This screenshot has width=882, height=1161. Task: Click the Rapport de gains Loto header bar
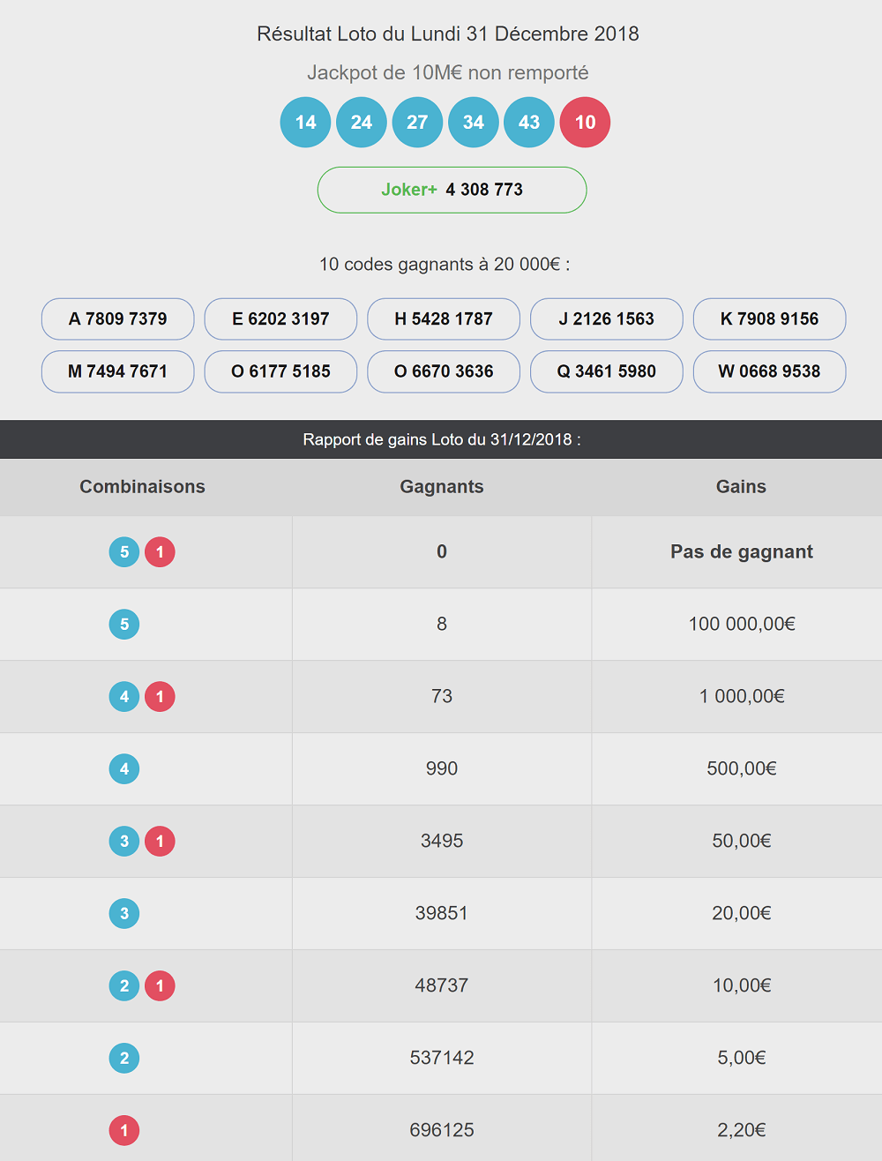pos(441,439)
